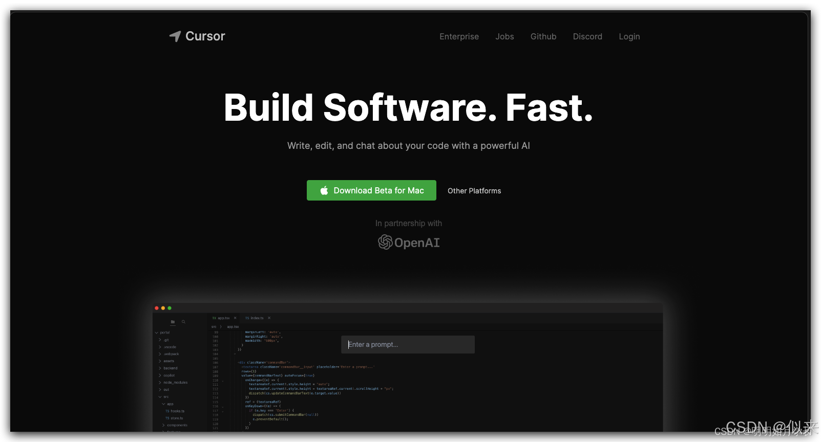Viewport: 821px width, 442px height.
Task: Click code line 'e.preventDefault();'
Action: (270, 419)
